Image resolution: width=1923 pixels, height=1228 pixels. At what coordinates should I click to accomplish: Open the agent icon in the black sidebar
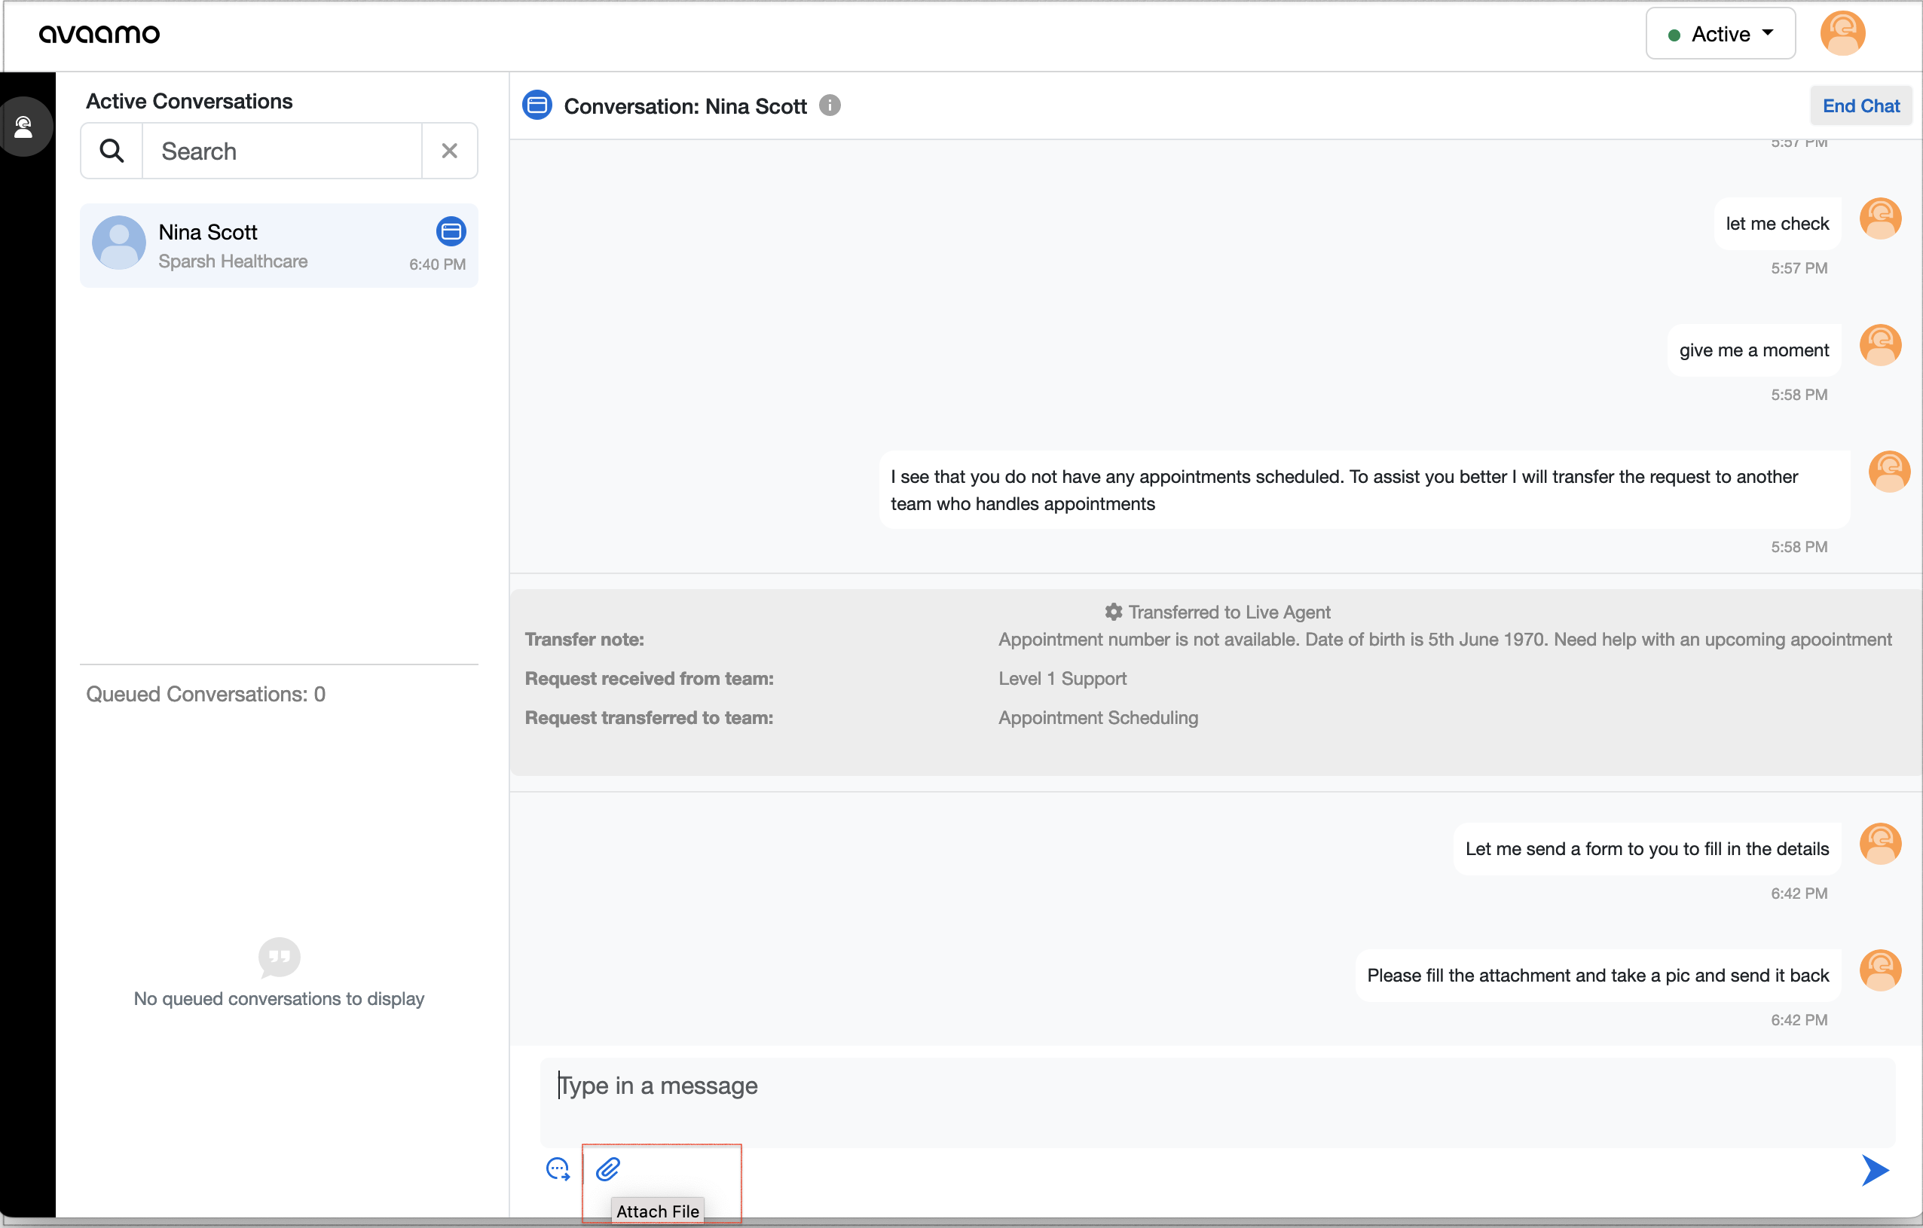[24, 126]
